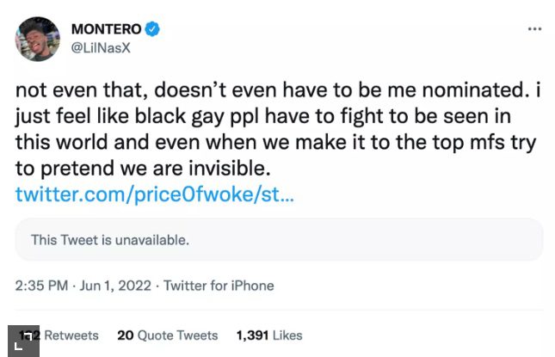Viewport: 555px width, 357px height.
Task: Click the MONTERO display name
Action: click(106, 29)
